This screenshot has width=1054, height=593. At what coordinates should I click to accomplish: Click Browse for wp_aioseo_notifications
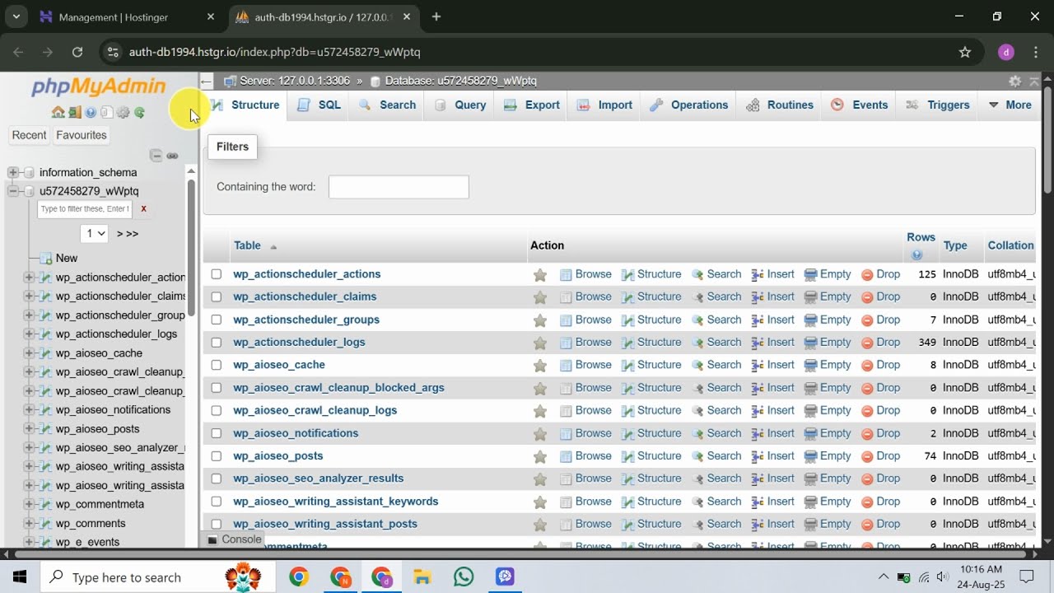pos(585,433)
